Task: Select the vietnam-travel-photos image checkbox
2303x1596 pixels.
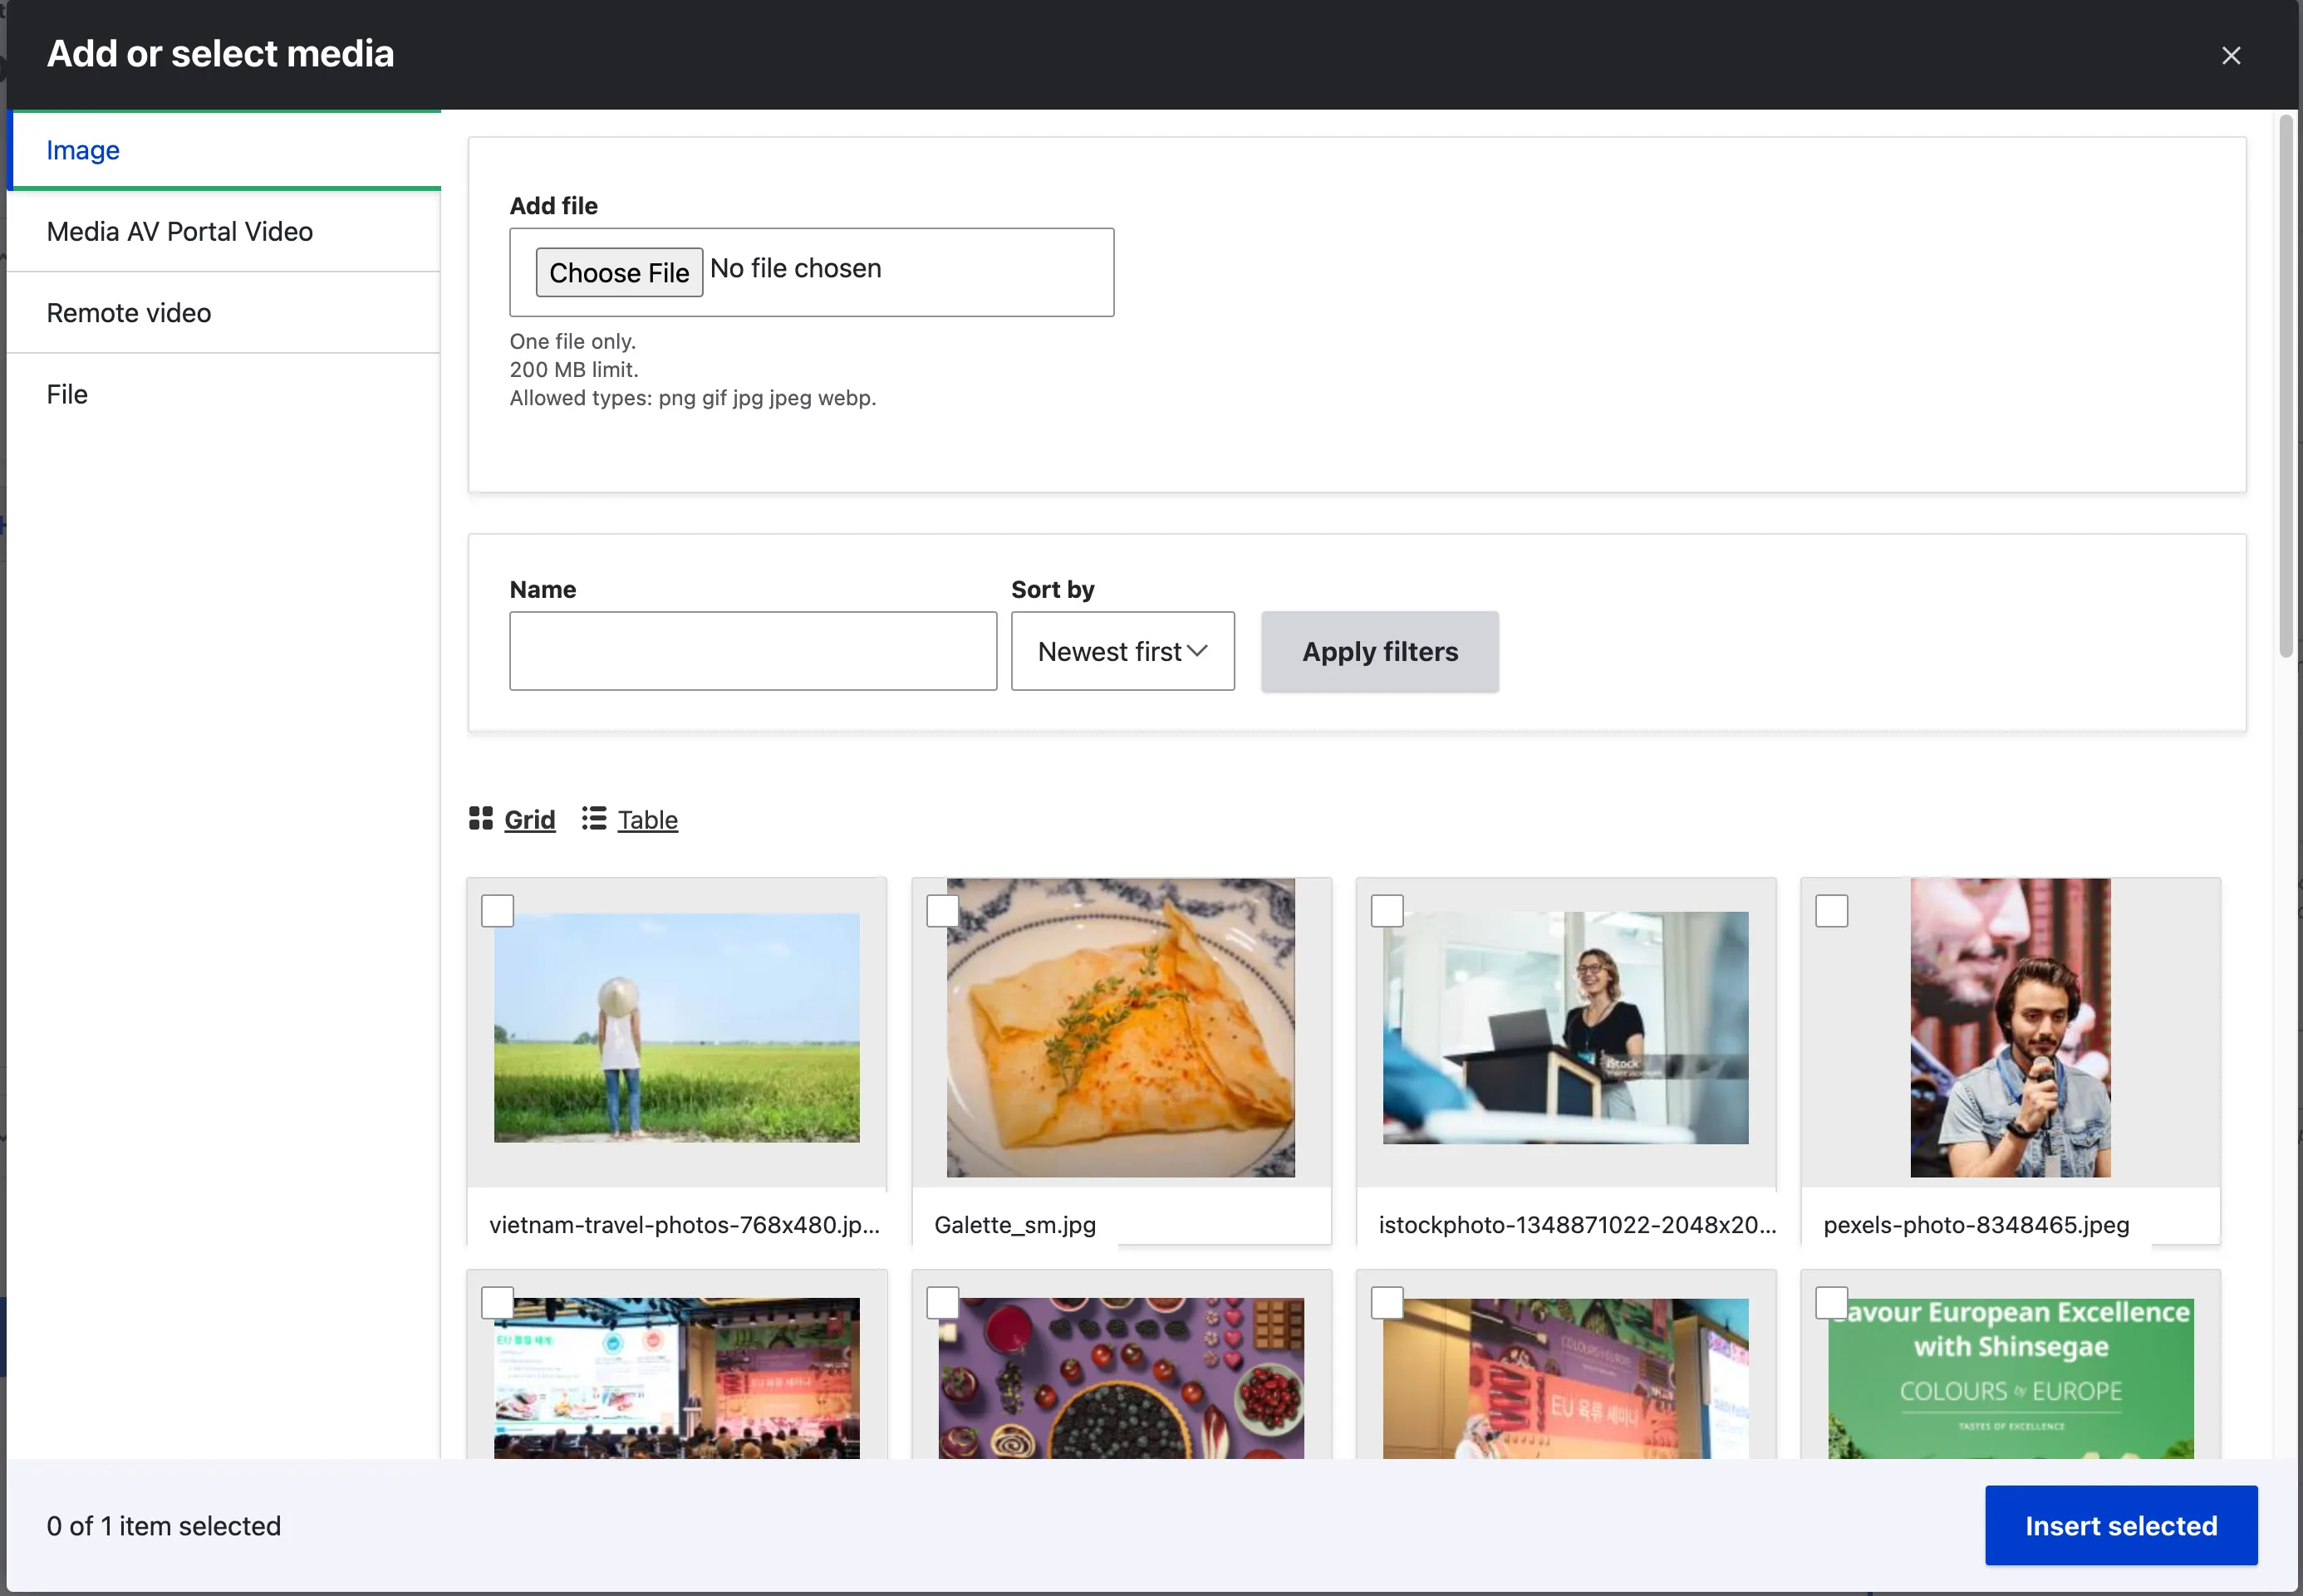Action: tap(497, 910)
